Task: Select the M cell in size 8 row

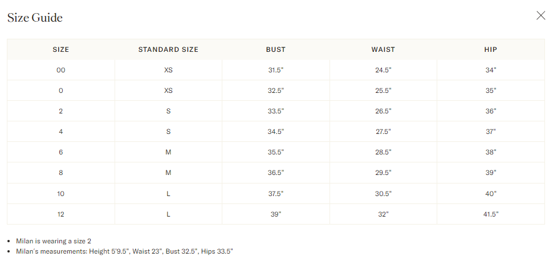Action: click(168, 173)
